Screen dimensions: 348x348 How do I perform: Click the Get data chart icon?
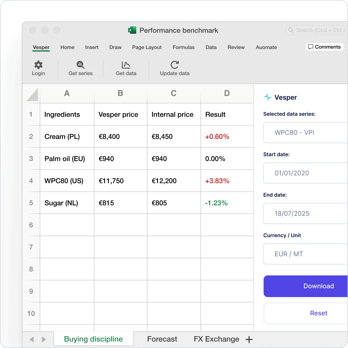coord(126,65)
